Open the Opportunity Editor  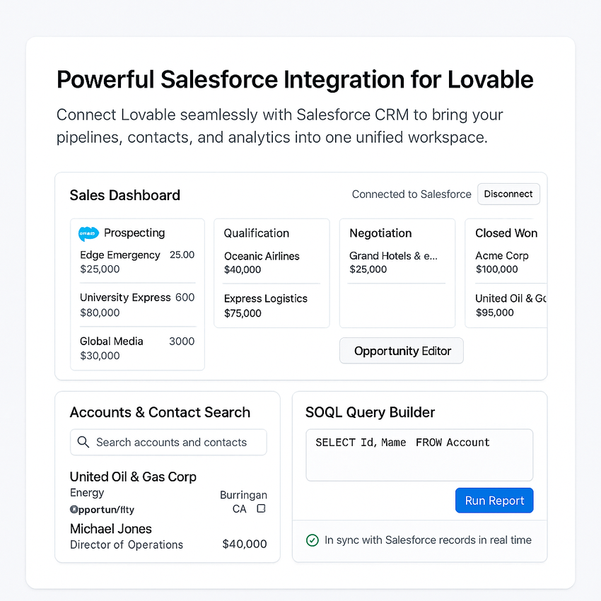point(402,351)
